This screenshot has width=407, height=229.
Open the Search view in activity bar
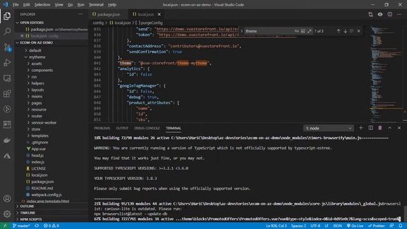[7, 31]
